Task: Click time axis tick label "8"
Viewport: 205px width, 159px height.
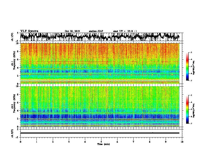Action: [150, 142]
